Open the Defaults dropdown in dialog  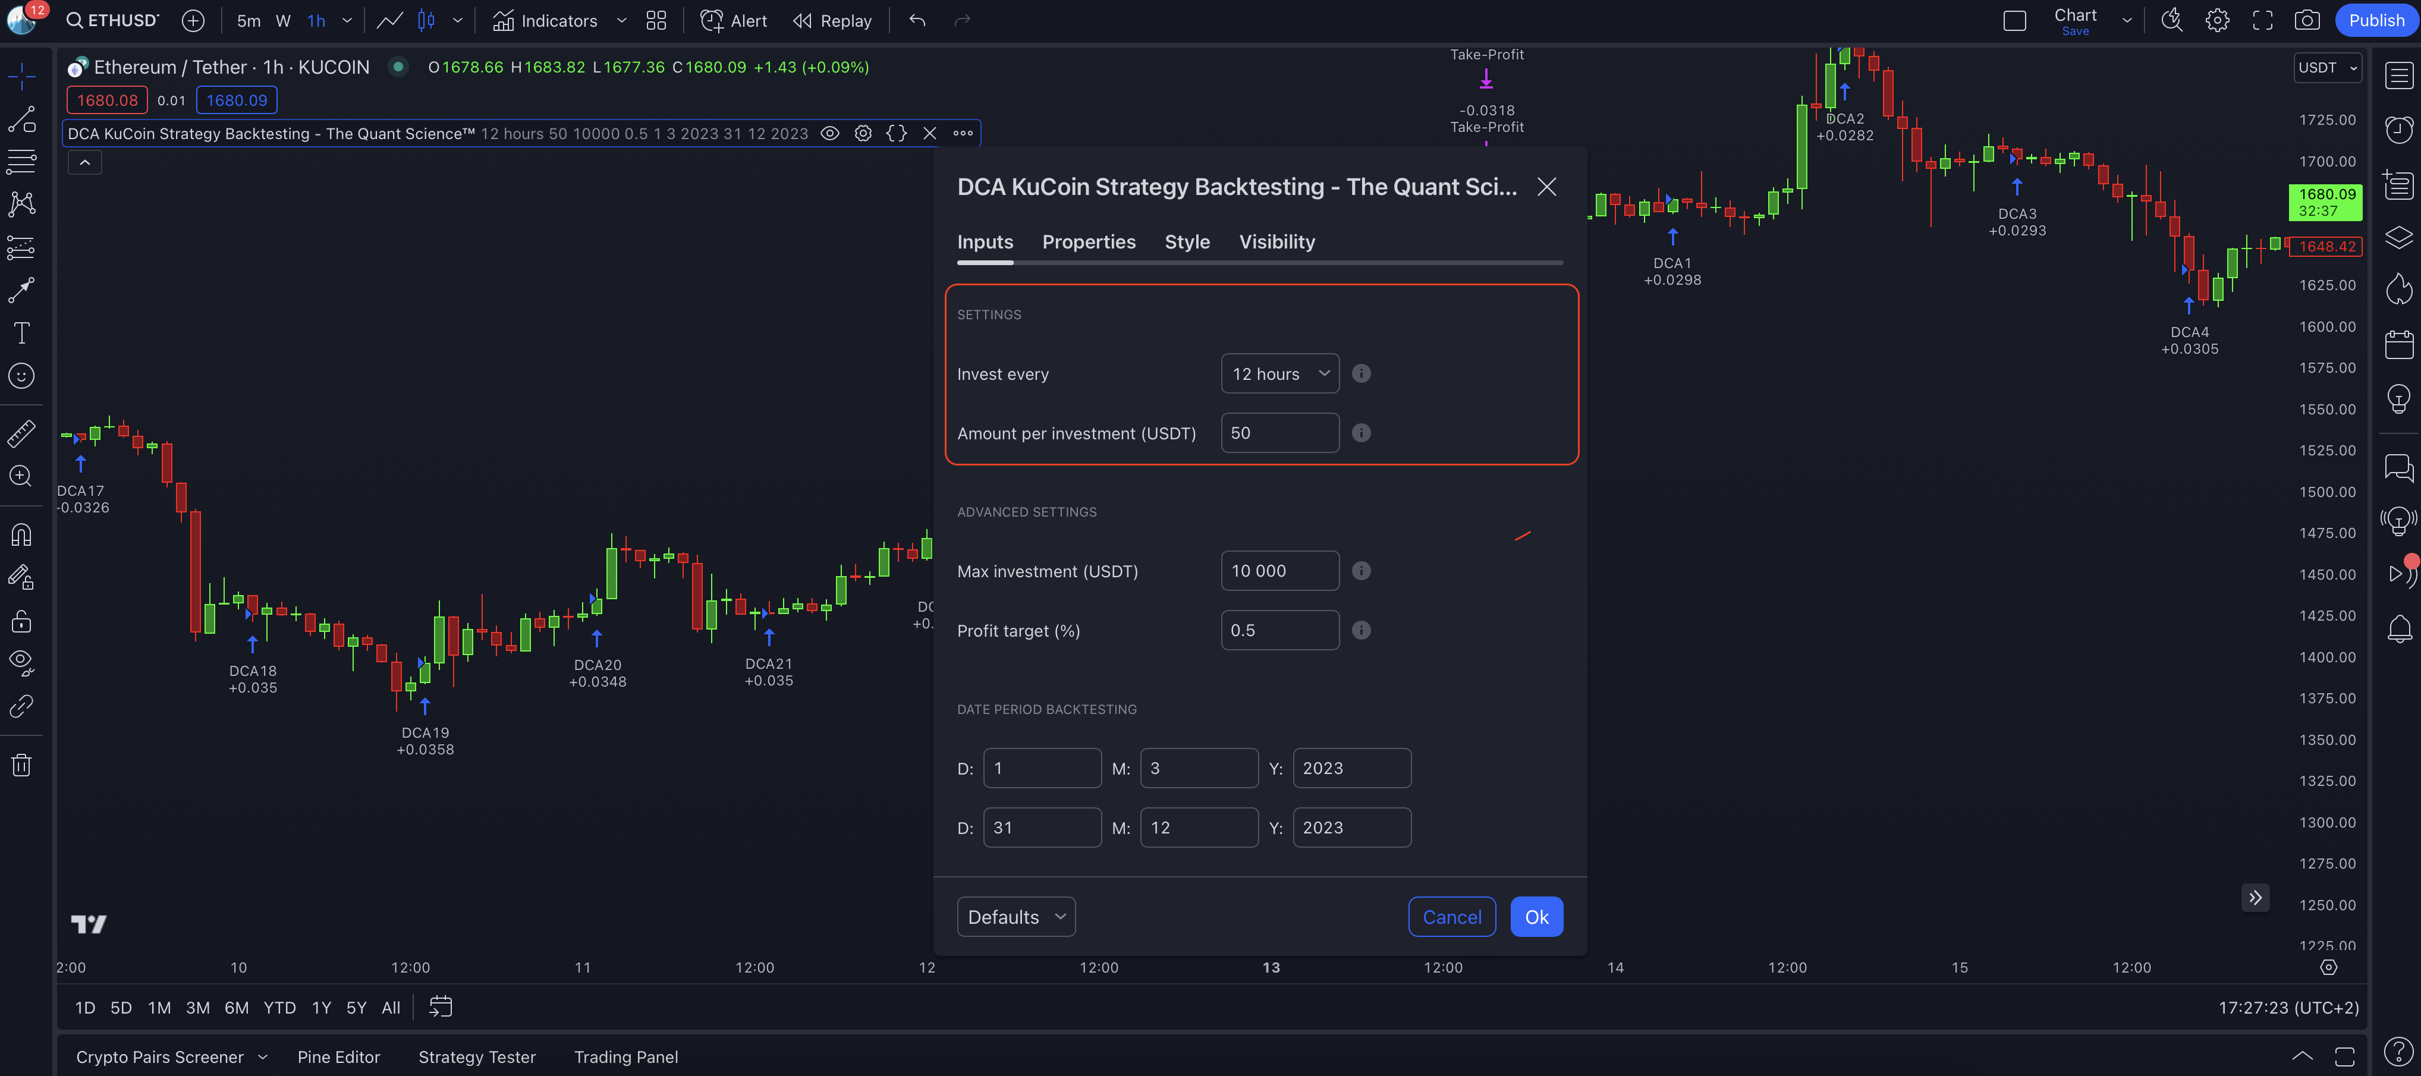pyautogui.click(x=1015, y=917)
